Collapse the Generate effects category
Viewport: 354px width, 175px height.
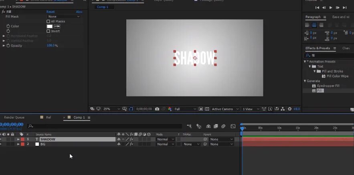pos(305,81)
